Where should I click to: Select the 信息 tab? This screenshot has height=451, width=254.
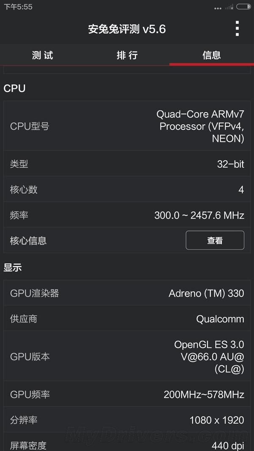(x=212, y=55)
